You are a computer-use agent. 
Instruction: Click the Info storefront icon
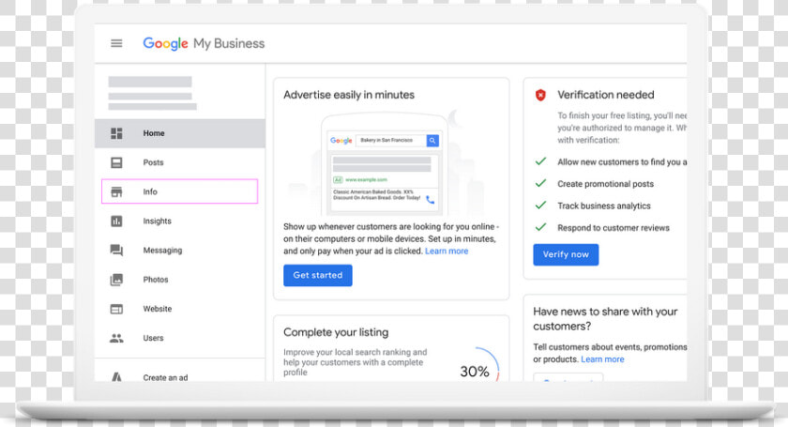(116, 191)
